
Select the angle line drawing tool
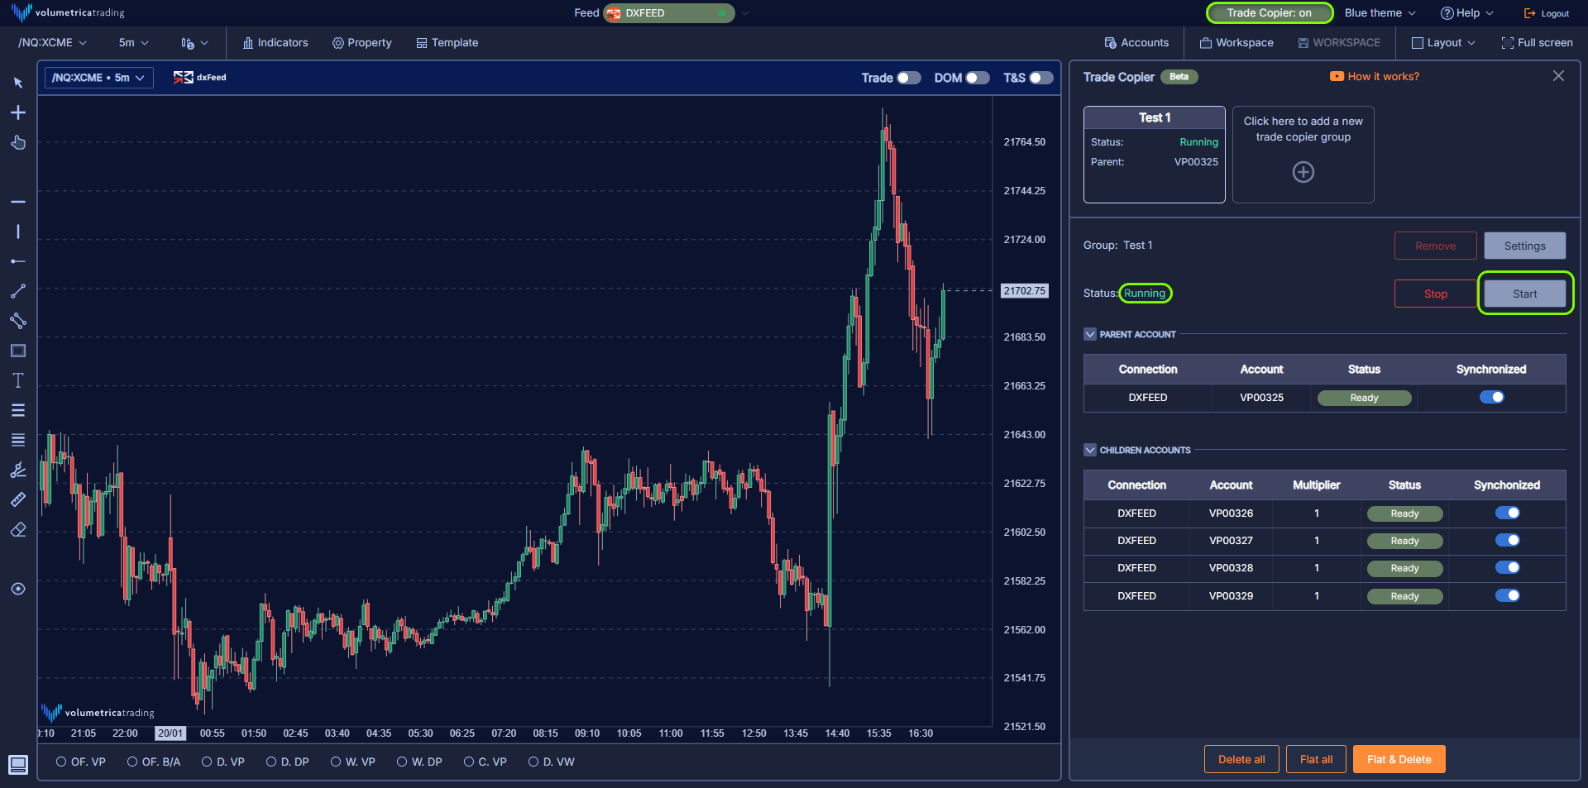tap(18, 470)
